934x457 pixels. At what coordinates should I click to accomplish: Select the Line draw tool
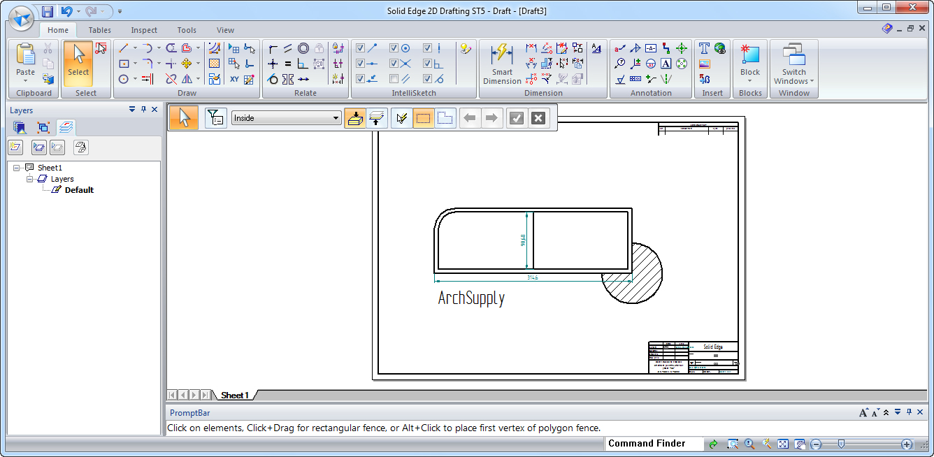tap(124, 48)
